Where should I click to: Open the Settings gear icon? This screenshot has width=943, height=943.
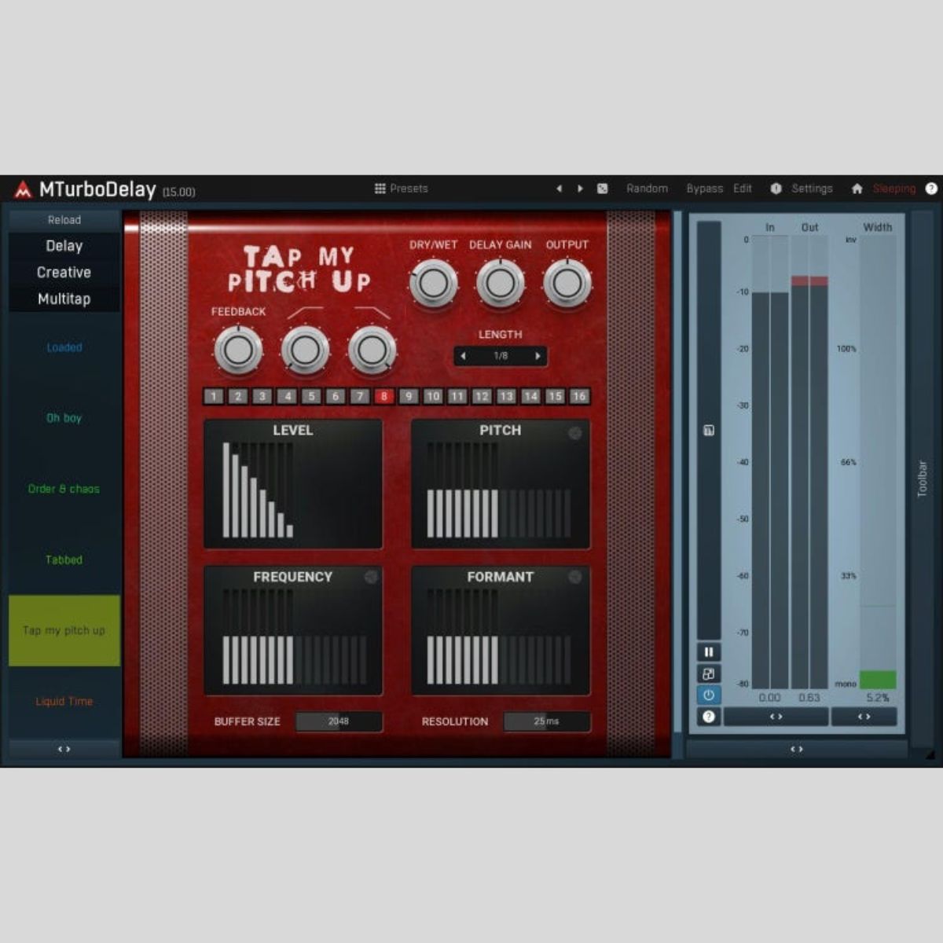[776, 189]
